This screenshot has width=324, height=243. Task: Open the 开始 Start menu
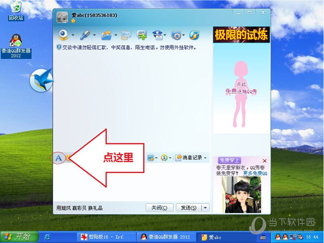pos(19,237)
